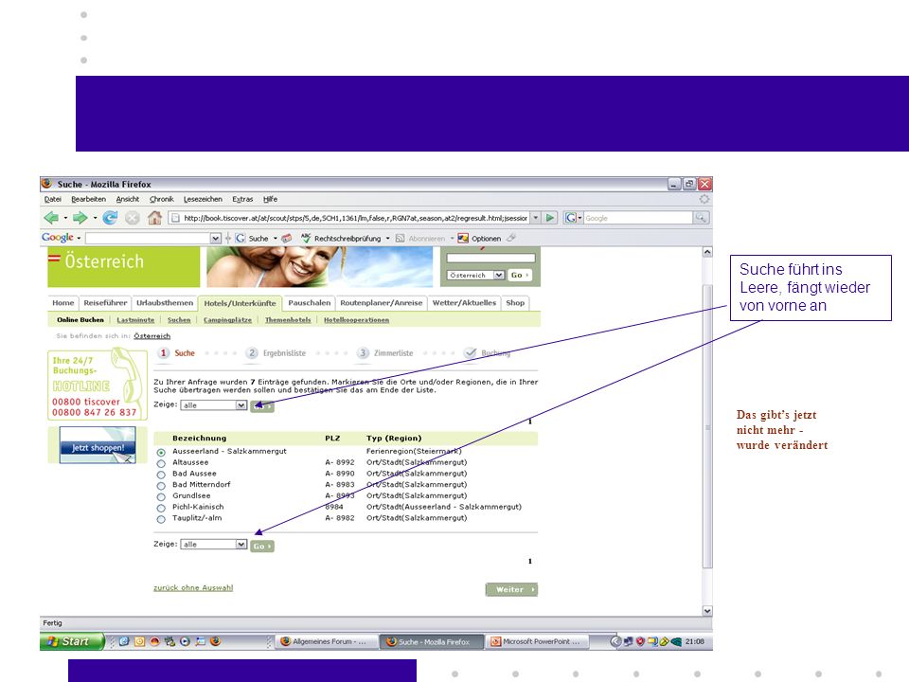
Task: Open Google toolbar search field dropdown
Action: tap(215, 239)
